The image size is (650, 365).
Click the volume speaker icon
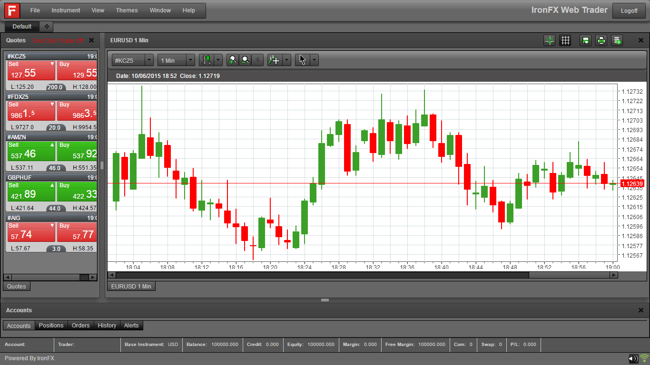[633, 359]
